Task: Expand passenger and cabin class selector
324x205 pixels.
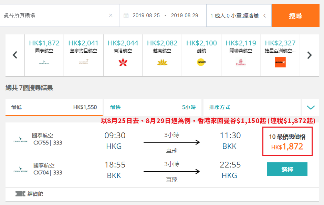Action: 239,15
